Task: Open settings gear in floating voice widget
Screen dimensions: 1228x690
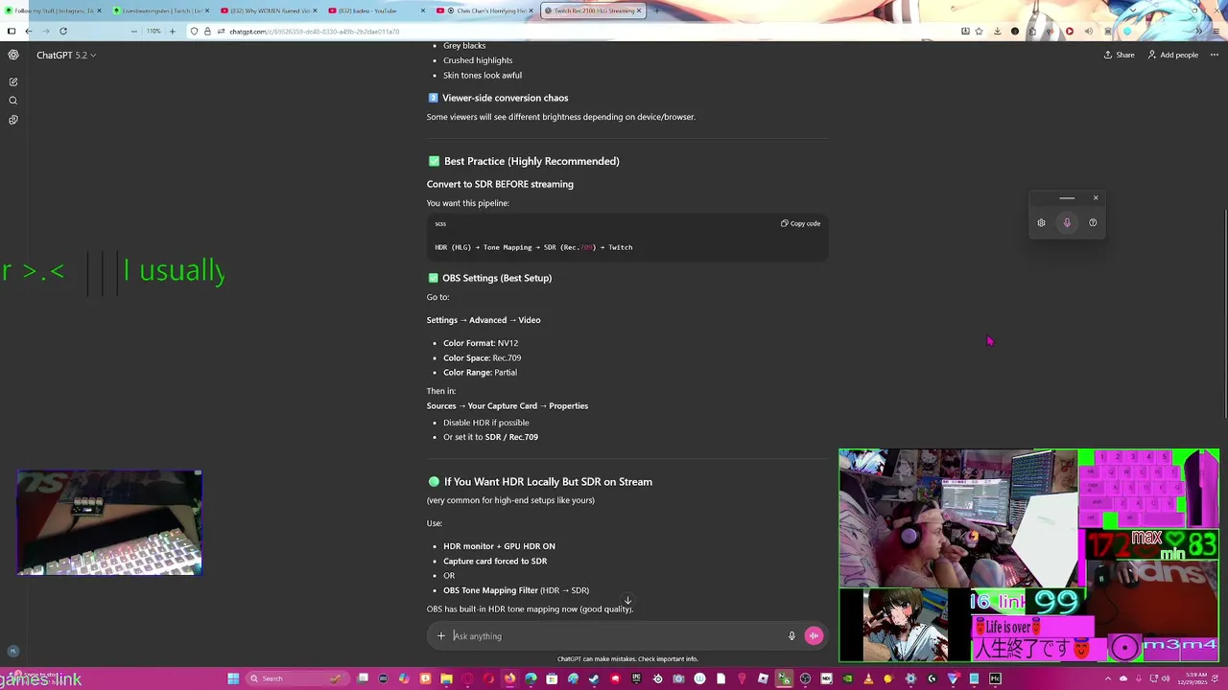Action: pyautogui.click(x=1041, y=223)
